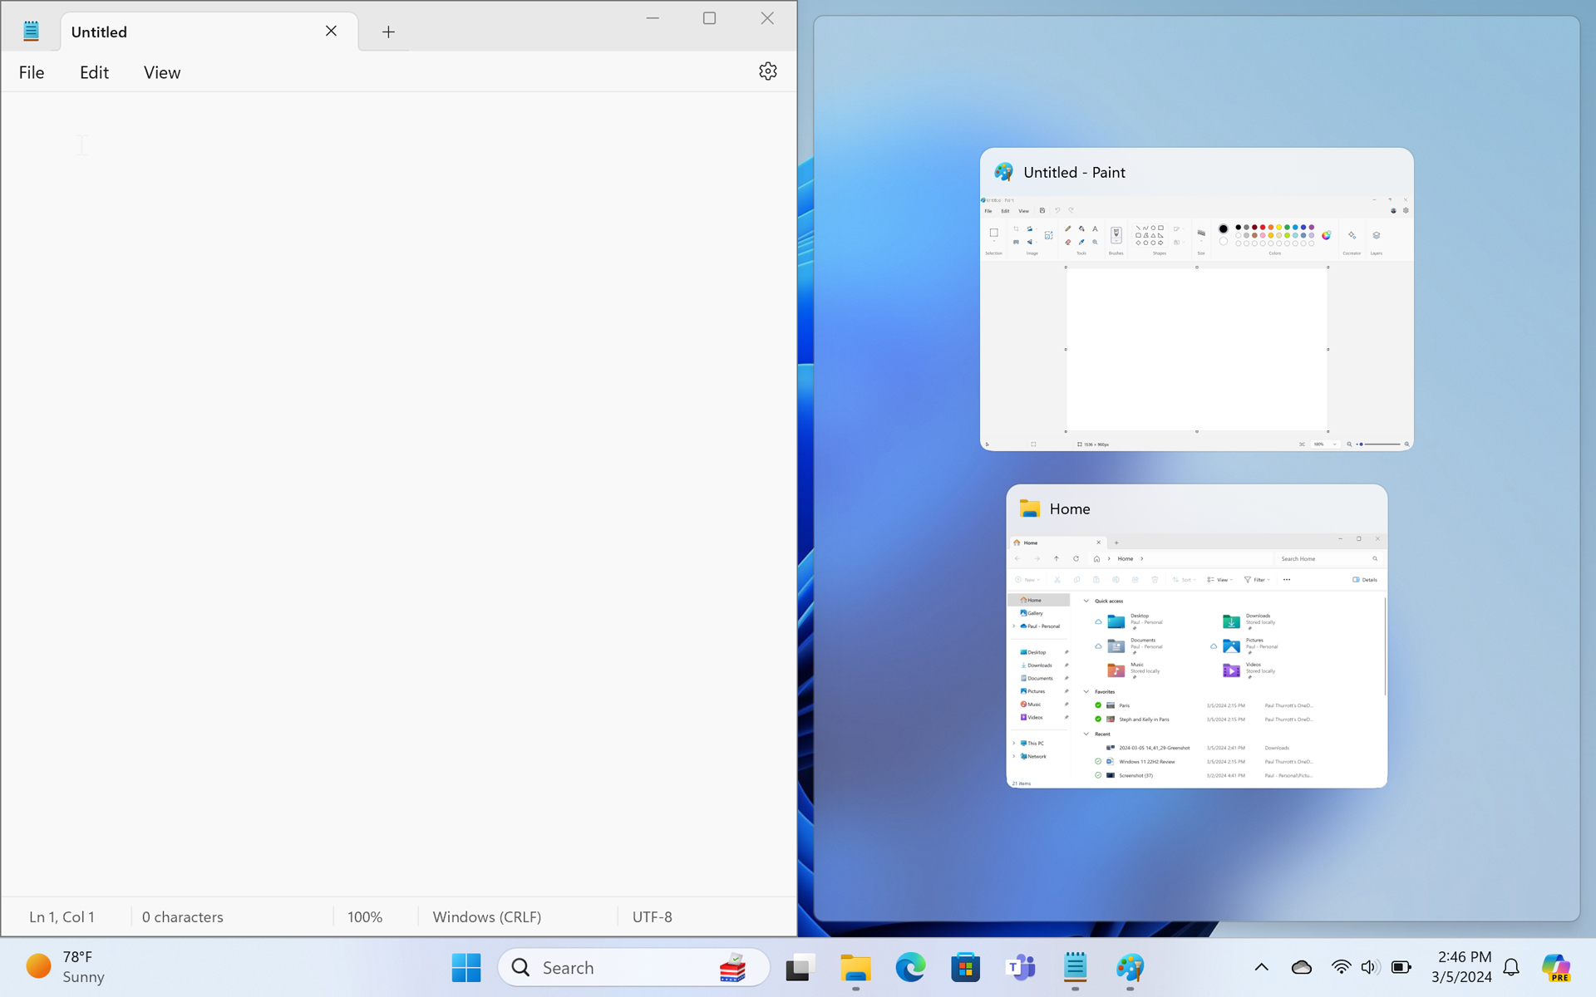Open the zoom level 100% status item
Screen dimensions: 1596x997
[365, 916]
